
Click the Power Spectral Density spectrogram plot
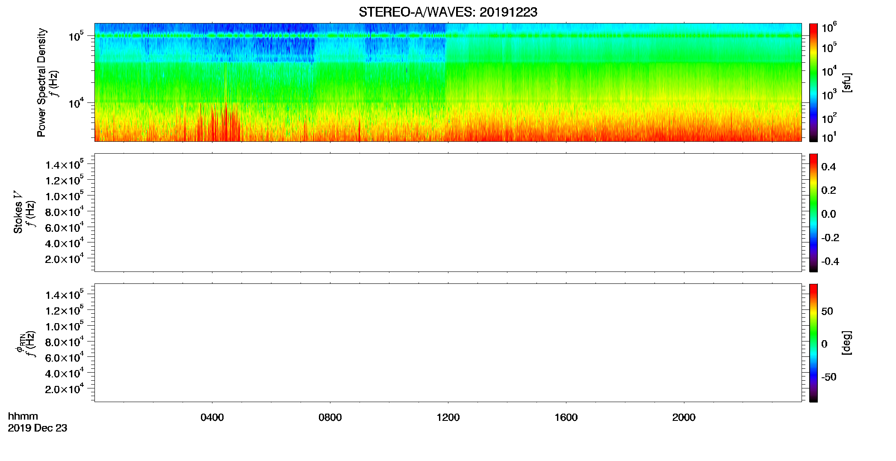448,82
